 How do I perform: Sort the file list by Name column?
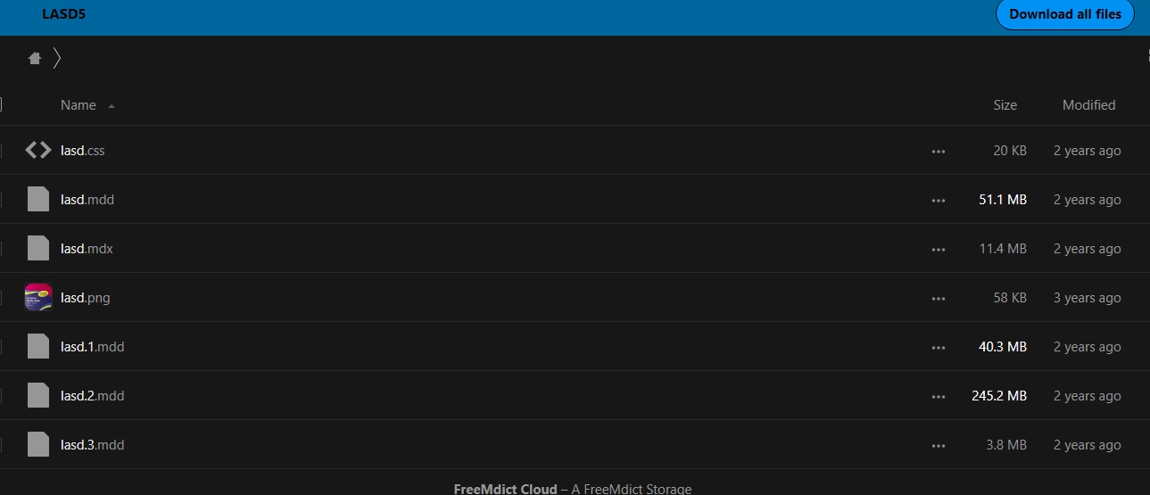tap(79, 105)
